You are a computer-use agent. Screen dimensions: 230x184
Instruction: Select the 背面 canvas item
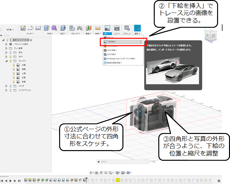coord(24,82)
